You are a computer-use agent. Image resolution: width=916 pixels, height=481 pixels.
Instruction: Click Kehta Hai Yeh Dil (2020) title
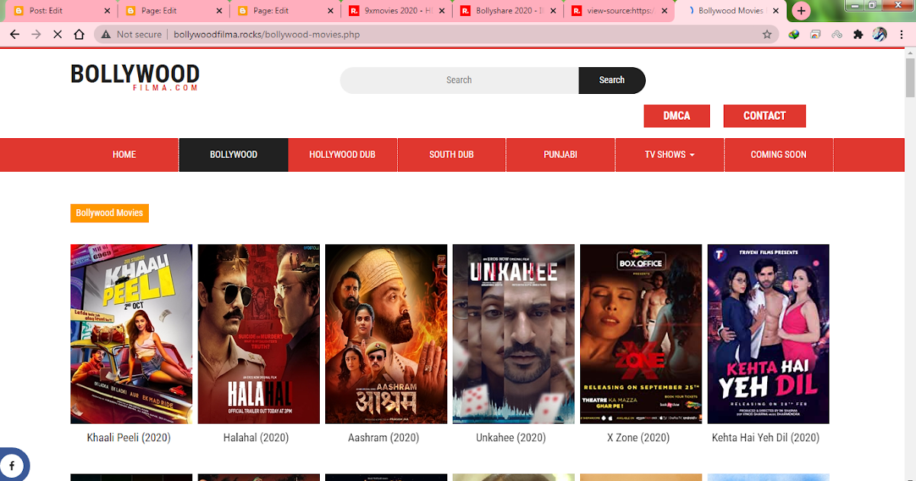pyautogui.click(x=766, y=438)
